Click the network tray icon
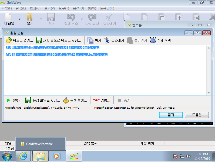The height and width of the screenshot is (162, 215). 182,156
